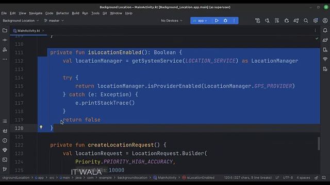
Task: Click the yellow intention lightbulb
Action: pyautogui.click(x=41, y=127)
